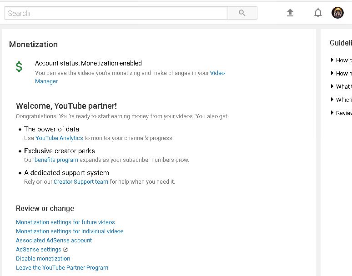The width and height of the screenshot is (352, 276).
Task: Expand the 'How n...' guideline triangle
Action: (x=332, y=73)
